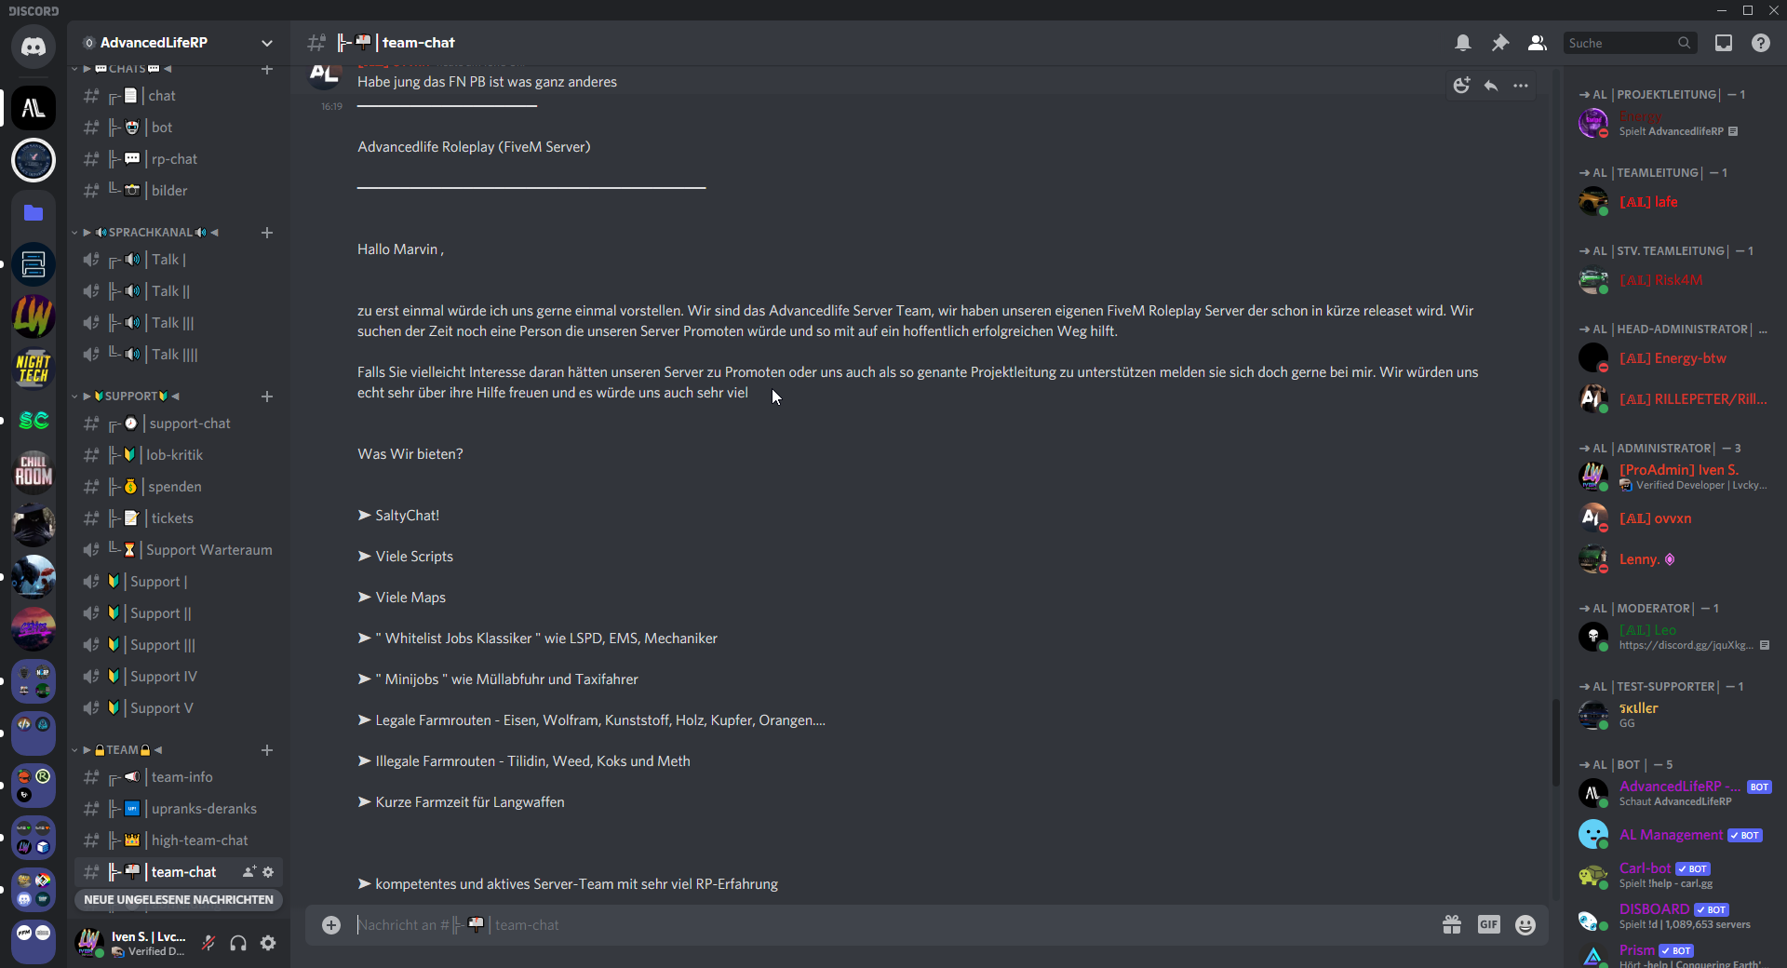
Task: Click the attach file plus button
Action: coord(331,924)
